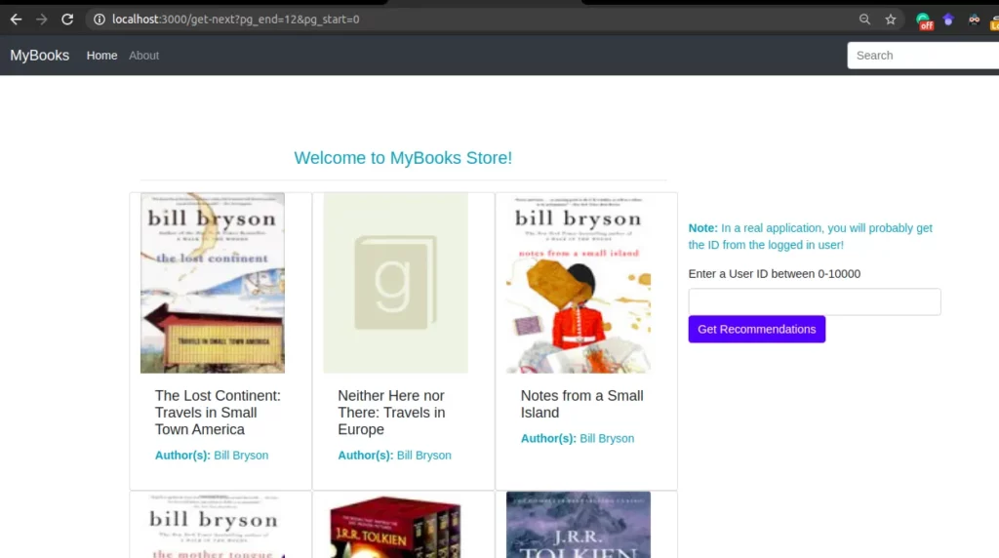Bookmark this page with the star icon
Viewport: 999px width, 558px height.
(x=891, y=20)
